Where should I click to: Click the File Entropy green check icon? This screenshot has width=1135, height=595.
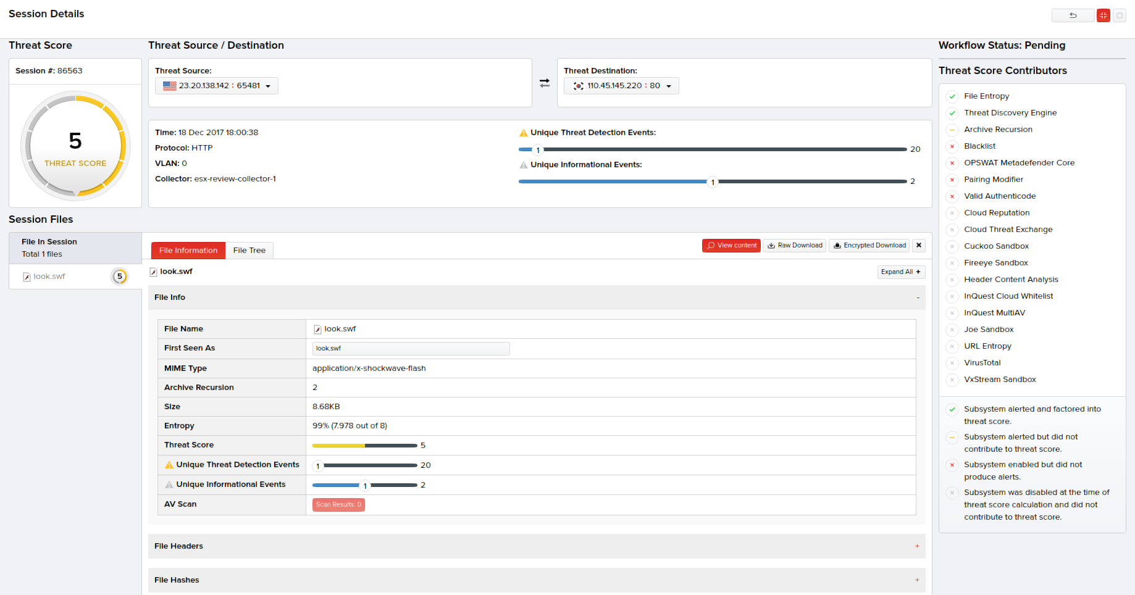952,96
